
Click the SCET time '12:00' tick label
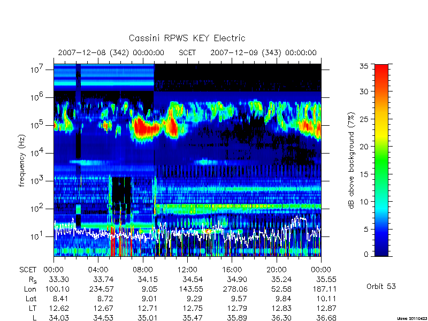[187, 270]
